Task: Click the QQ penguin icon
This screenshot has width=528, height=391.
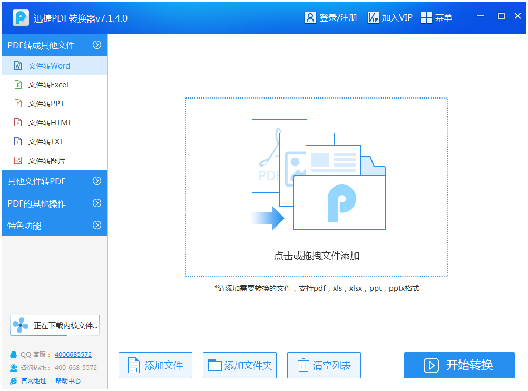Action: [x=14, y=355]
